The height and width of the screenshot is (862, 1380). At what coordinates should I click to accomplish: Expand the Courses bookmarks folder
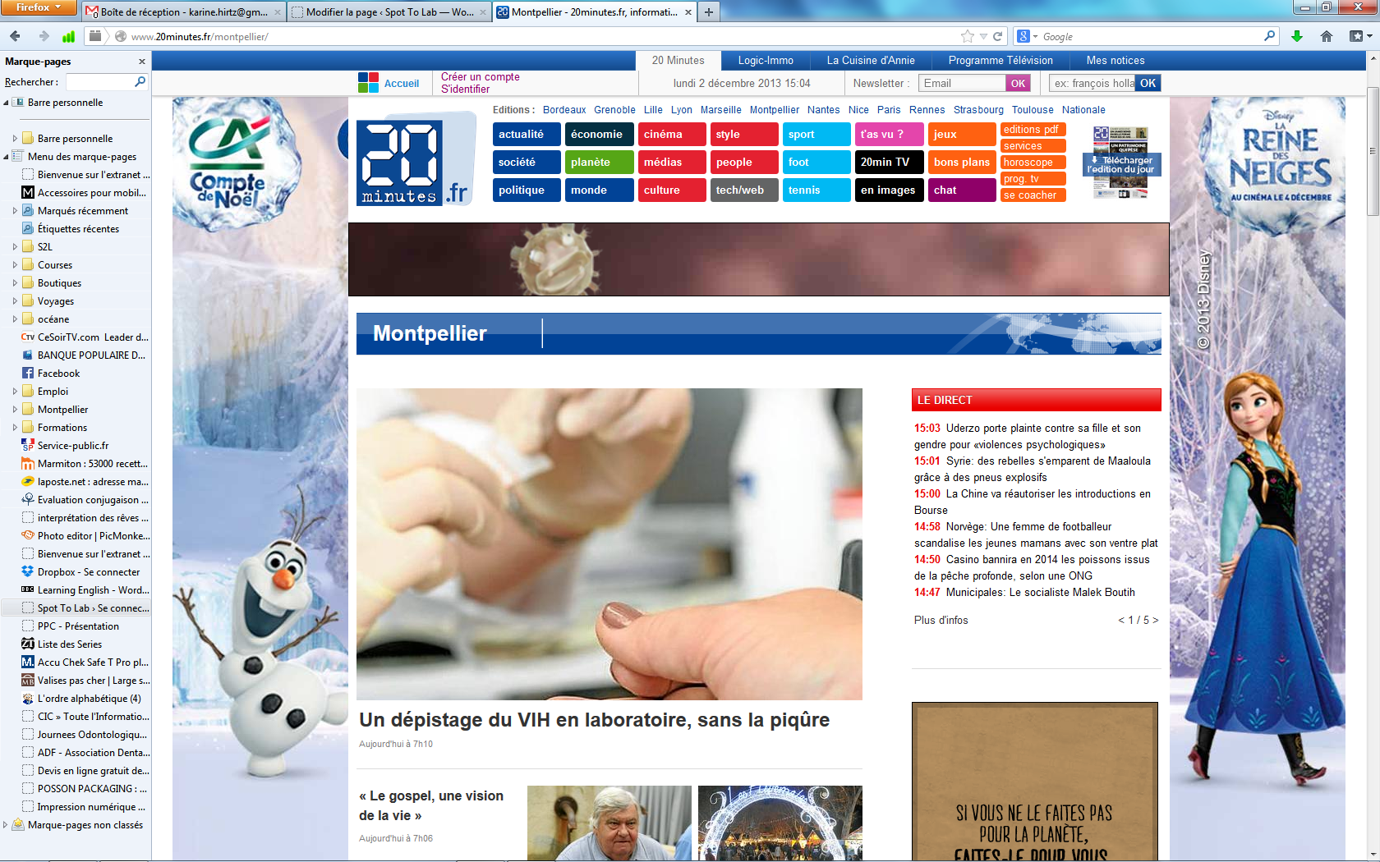[x=15, y=264]
